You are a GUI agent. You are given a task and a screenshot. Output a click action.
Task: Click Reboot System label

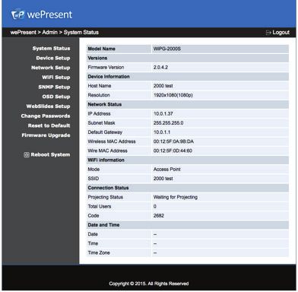point(50,154)
